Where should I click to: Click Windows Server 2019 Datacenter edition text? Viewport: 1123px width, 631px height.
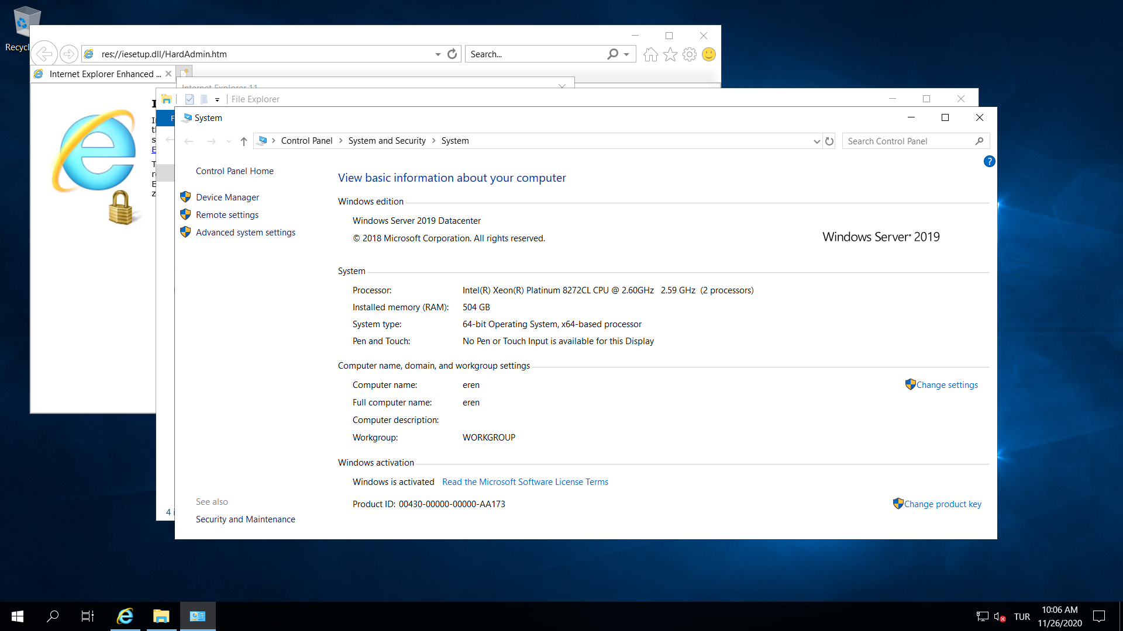pyautogui.click(x=416, y=221)
